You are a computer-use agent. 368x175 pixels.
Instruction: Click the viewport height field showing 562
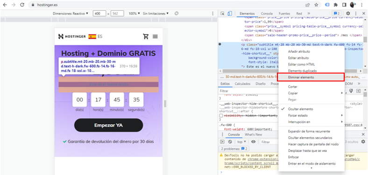point(117,13)
